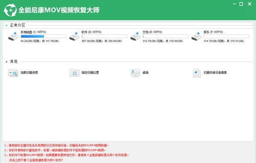
Task: Click the scan storage device image icon
Action: point(197,73)
